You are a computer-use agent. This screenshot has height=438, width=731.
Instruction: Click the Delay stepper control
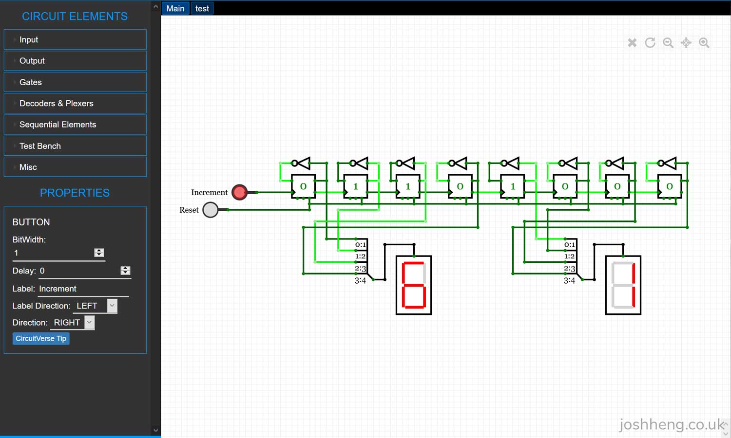125,270
